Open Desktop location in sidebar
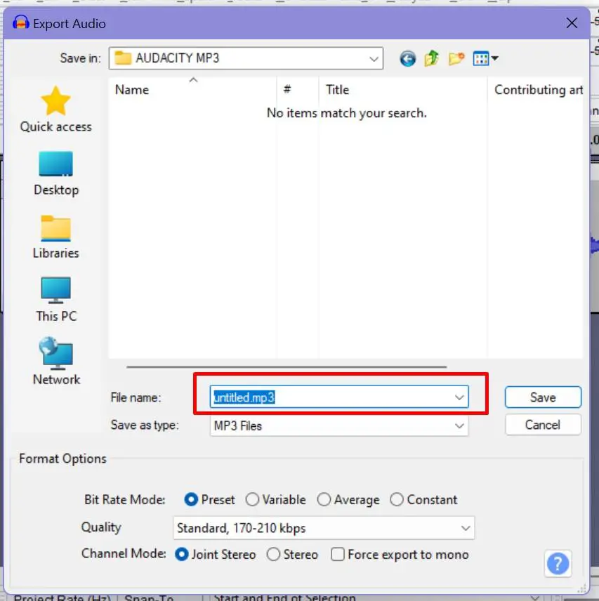599x601 pixels. click(56, 173)
